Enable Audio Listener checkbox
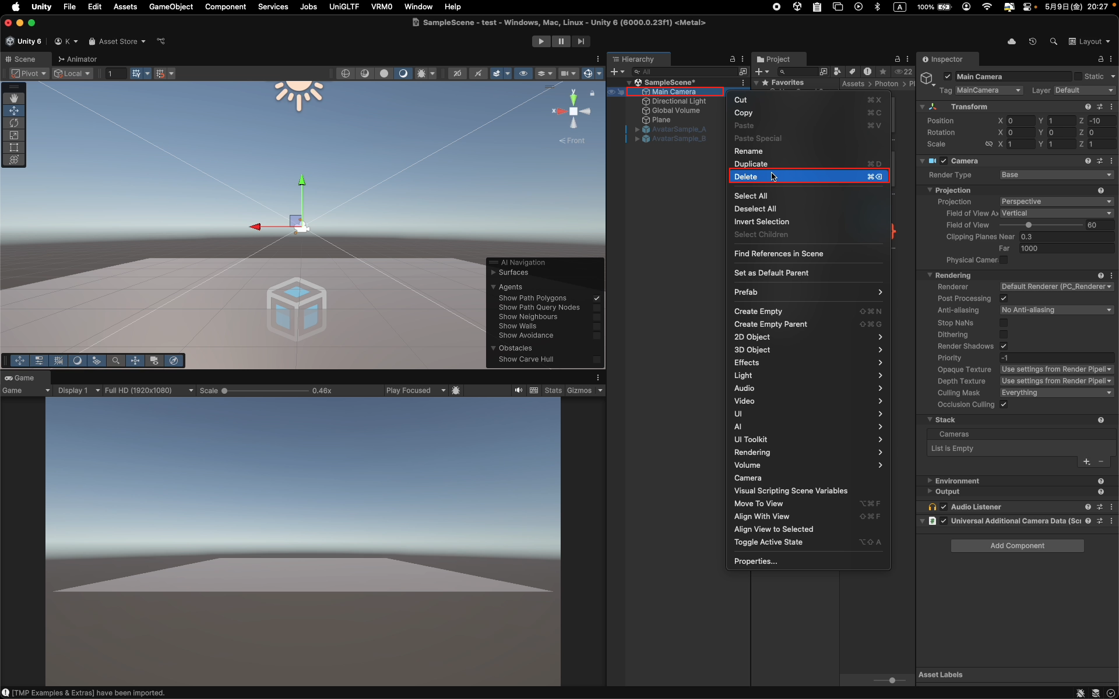 [x=944, y=507]
